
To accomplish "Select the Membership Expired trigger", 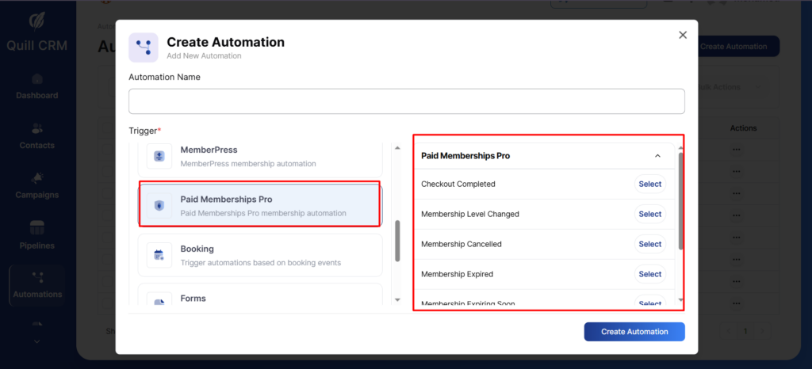I will click(649, 275).
